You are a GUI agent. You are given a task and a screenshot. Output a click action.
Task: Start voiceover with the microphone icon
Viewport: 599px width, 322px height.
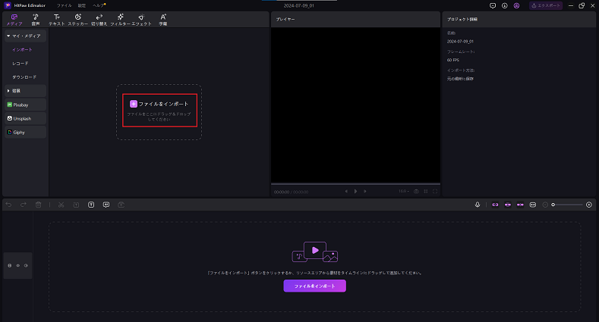[x=478, y=205]
